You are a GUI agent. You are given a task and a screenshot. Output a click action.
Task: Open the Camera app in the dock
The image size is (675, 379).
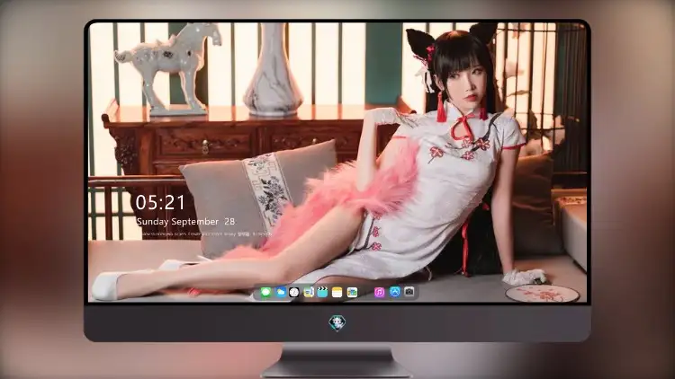pyautogui.click(x=409, y=292)
